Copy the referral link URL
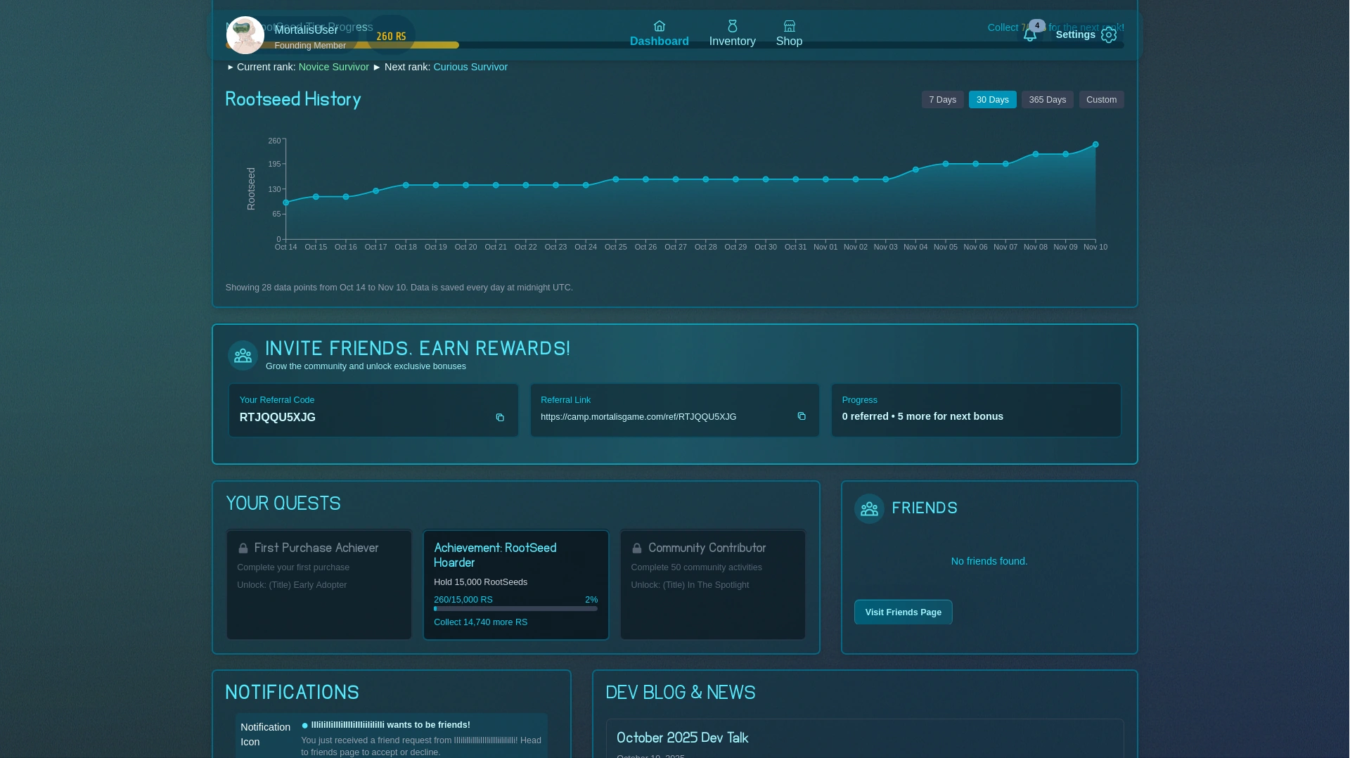This screenshot has width=1350, height=758. [802, 416]
